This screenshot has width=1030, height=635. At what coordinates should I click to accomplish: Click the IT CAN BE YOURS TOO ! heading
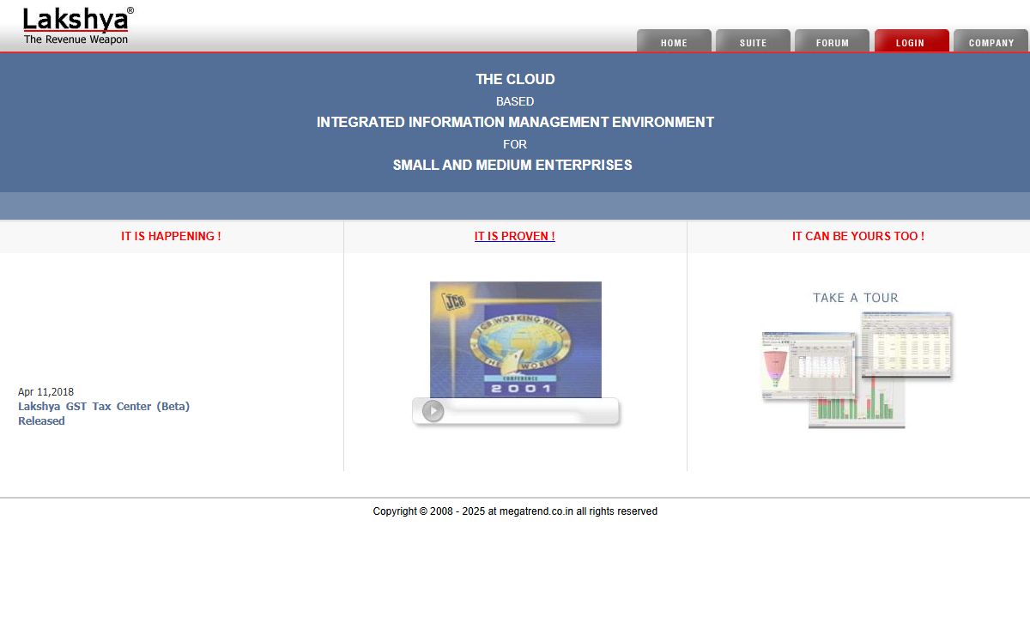(x=858, y=236)
